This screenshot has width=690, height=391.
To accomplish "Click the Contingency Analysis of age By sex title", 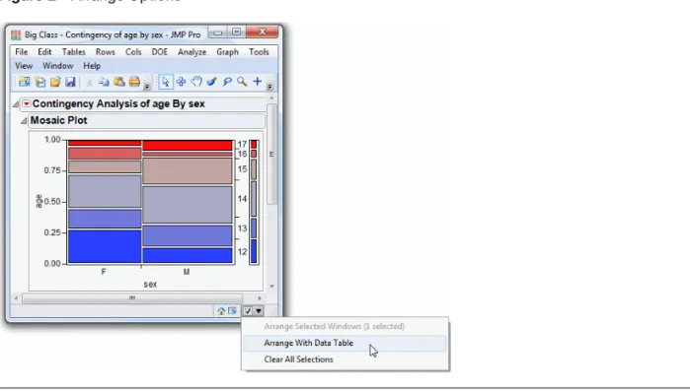I will (118, 104).
